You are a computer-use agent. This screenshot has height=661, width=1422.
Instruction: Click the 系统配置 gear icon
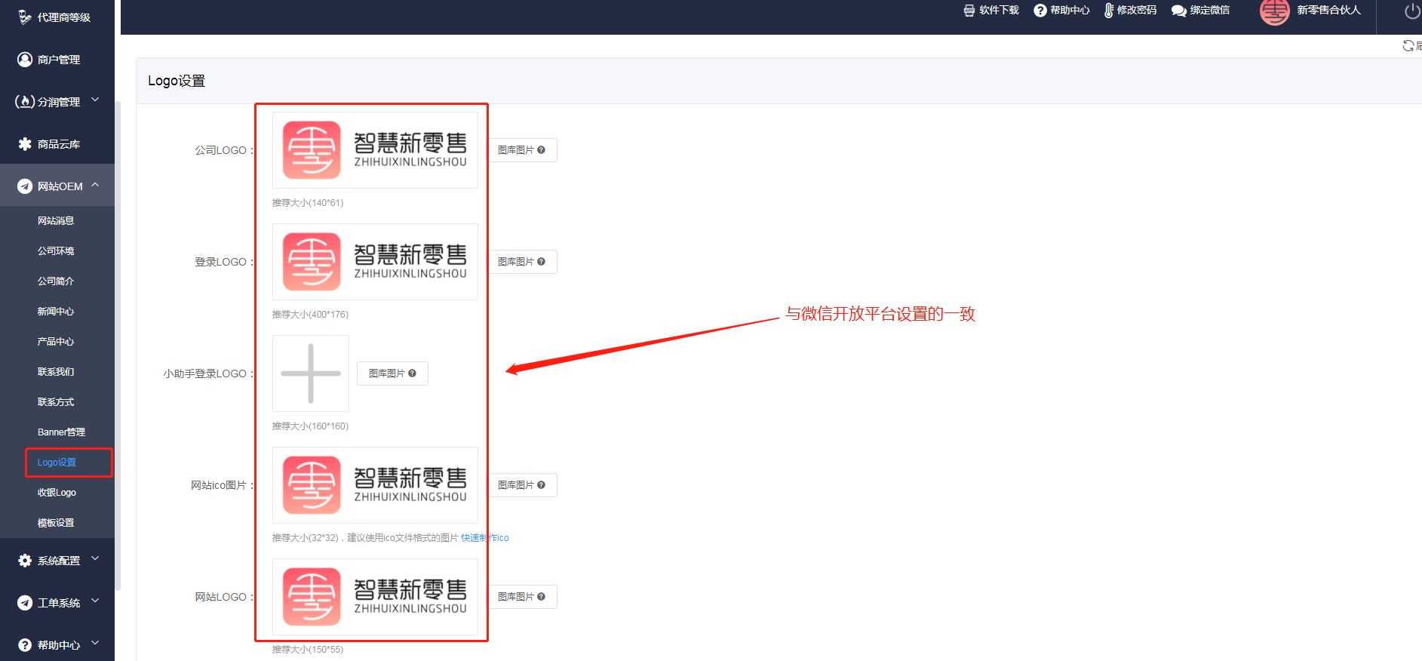25,561
